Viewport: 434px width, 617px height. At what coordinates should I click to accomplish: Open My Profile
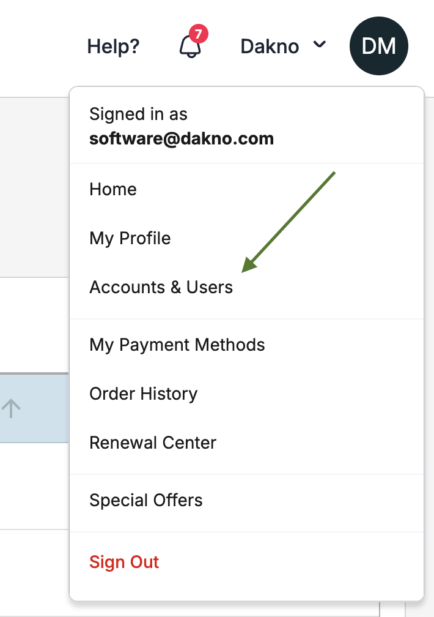pyautogui.click(x=130, y=239)
